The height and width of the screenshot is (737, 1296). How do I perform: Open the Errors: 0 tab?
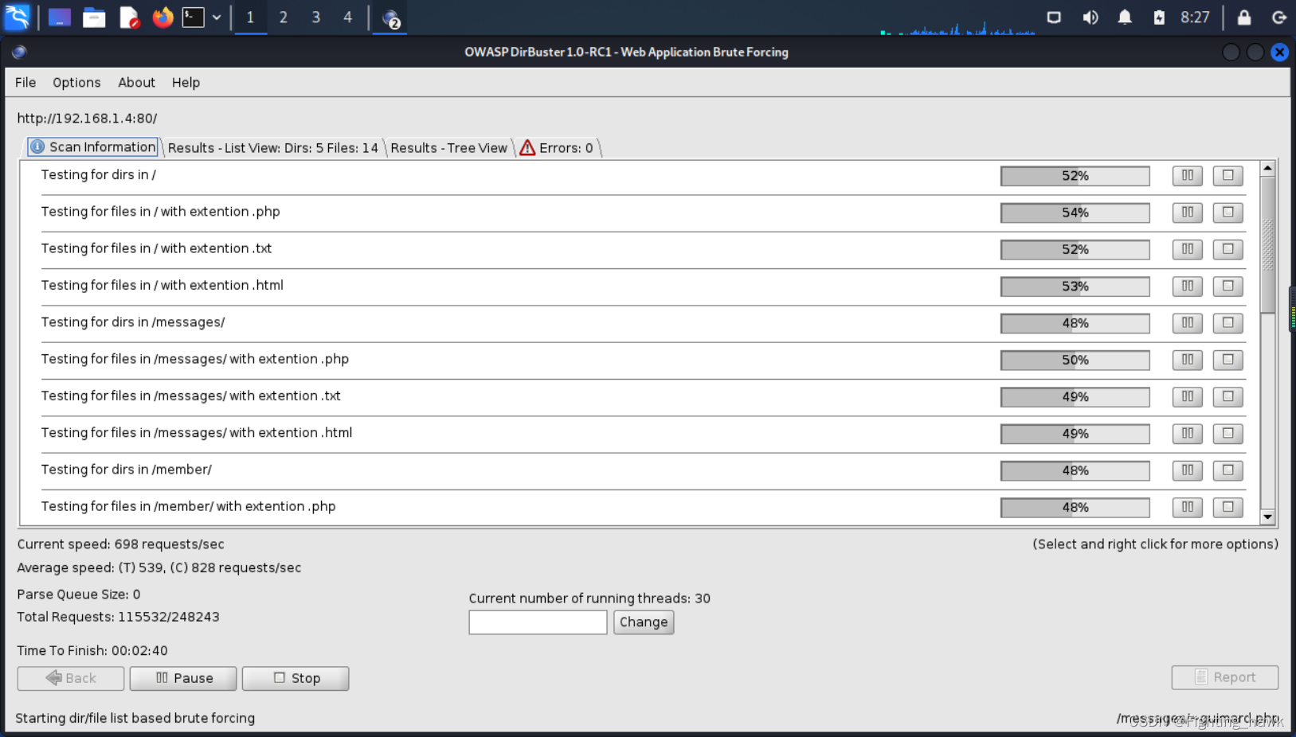pos(557,148)
